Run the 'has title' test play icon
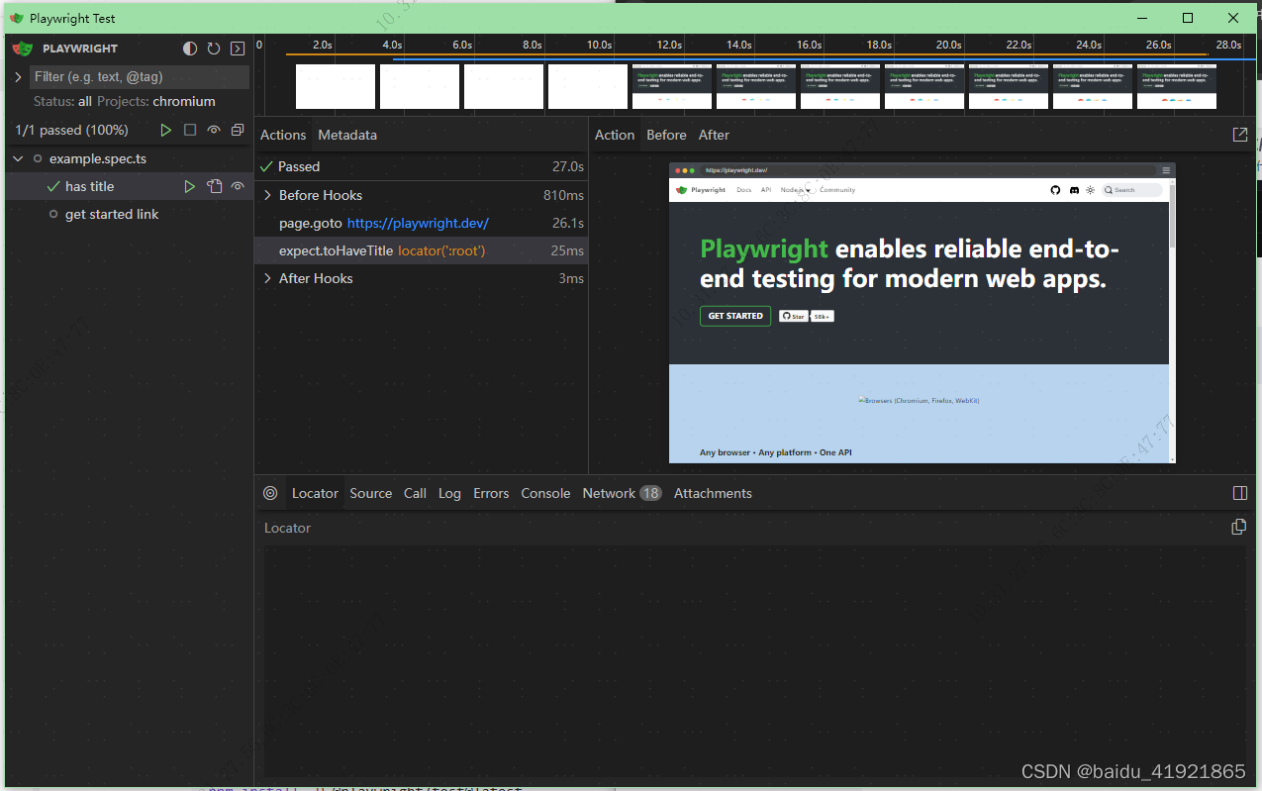This screenshot has height=791, width=1262. [190, 186]
